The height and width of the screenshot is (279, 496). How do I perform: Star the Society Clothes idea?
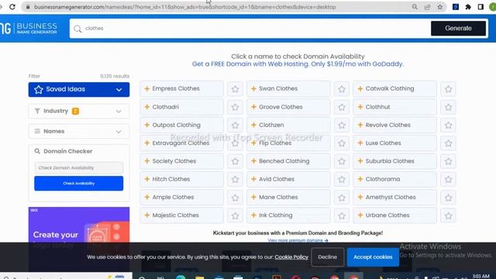pos(235,161)
